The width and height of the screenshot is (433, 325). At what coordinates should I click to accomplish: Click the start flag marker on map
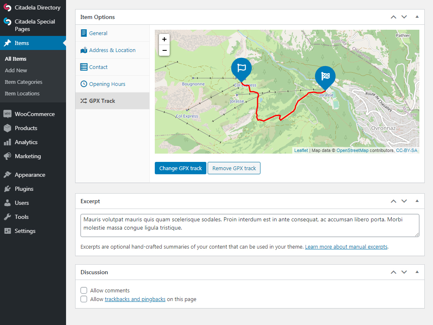(x=241, y=69)
